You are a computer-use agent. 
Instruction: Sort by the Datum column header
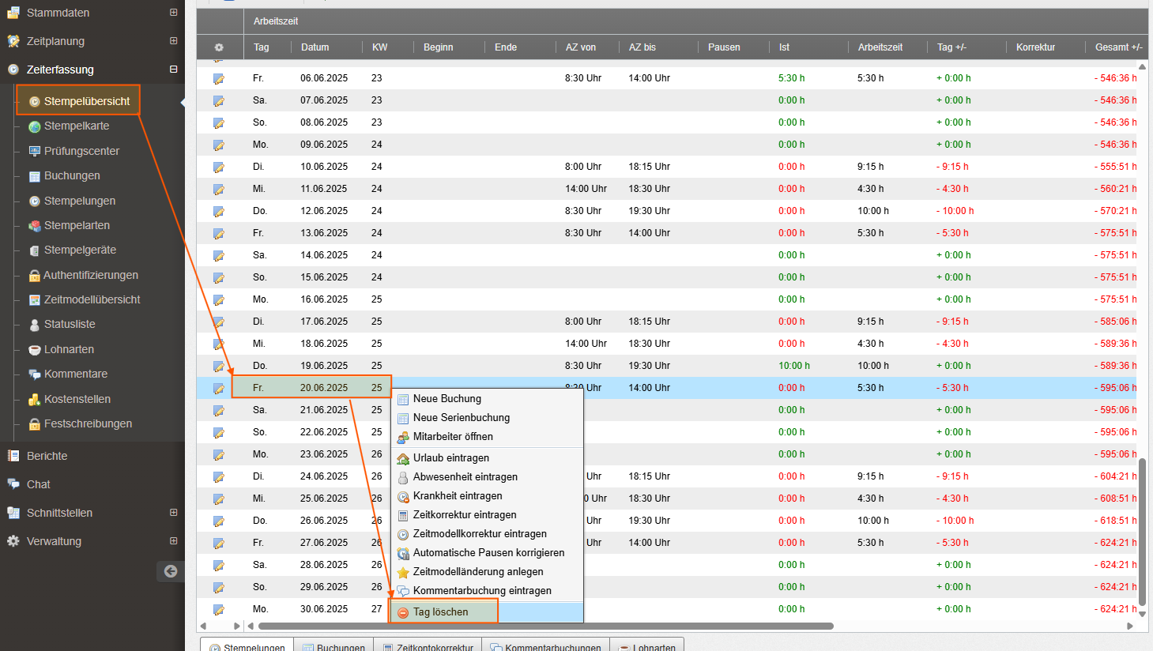point(315,47)
